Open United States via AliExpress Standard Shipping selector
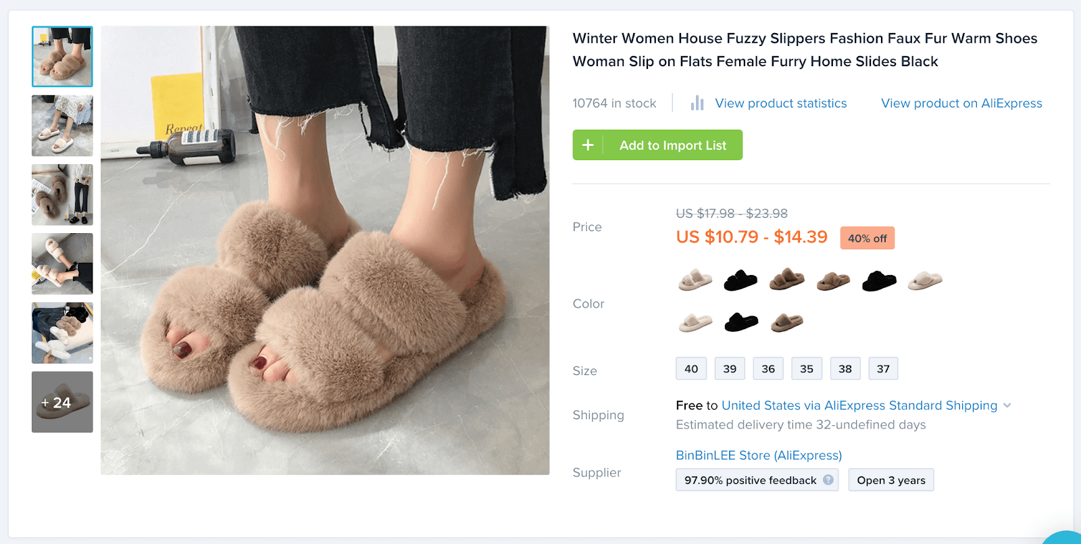Viewport: 1081px width, 544px height. click(x=859, y=405)
